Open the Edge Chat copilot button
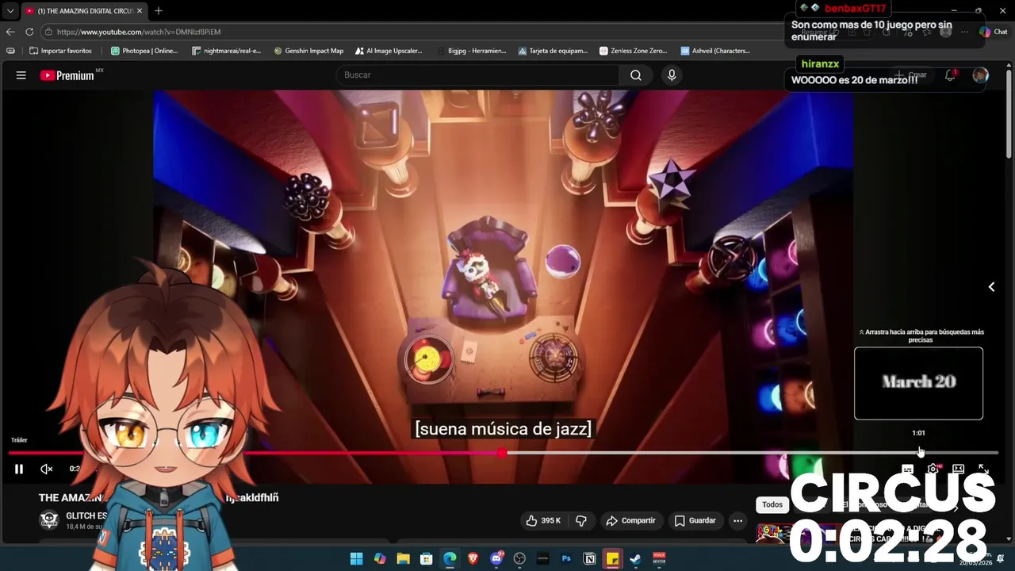This screenshot has height=571, width=1015. [x=993, y=32]
